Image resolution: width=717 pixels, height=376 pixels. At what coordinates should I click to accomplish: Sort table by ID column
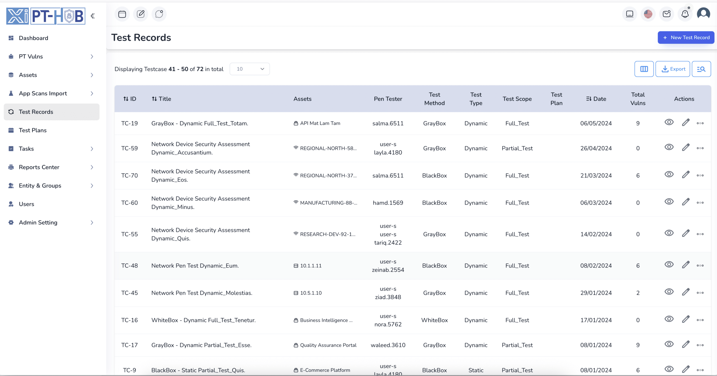[x=130, y=99]
